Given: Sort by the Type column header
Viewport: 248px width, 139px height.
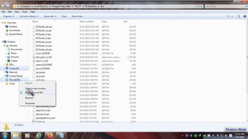Looking at the screenshot, I should pyautogui.click(x=104, y=22).
